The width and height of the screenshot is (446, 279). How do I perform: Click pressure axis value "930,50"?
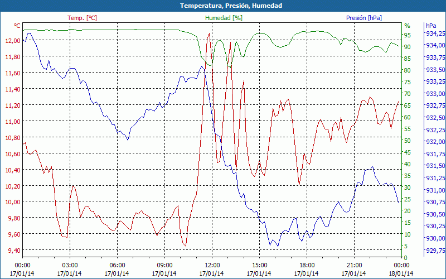click(x=435, y=214)
